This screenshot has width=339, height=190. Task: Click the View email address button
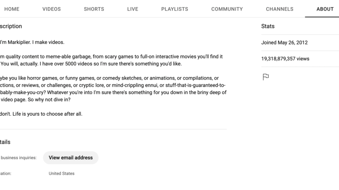click(x=71, y=158)
